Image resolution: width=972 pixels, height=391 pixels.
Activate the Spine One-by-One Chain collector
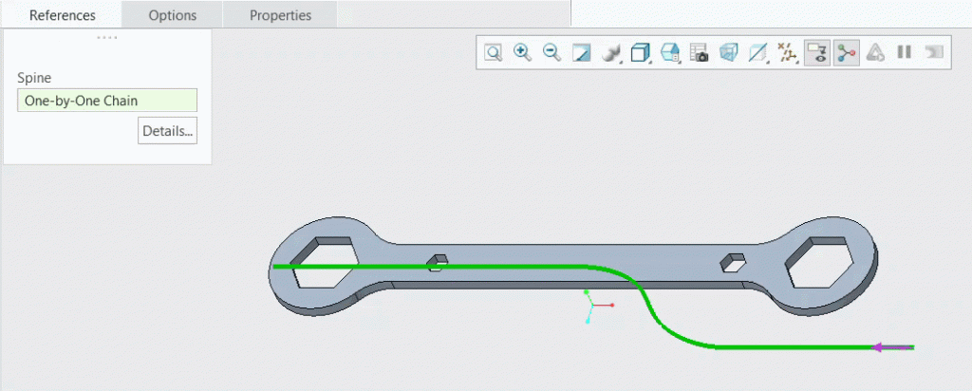[107, 101]
